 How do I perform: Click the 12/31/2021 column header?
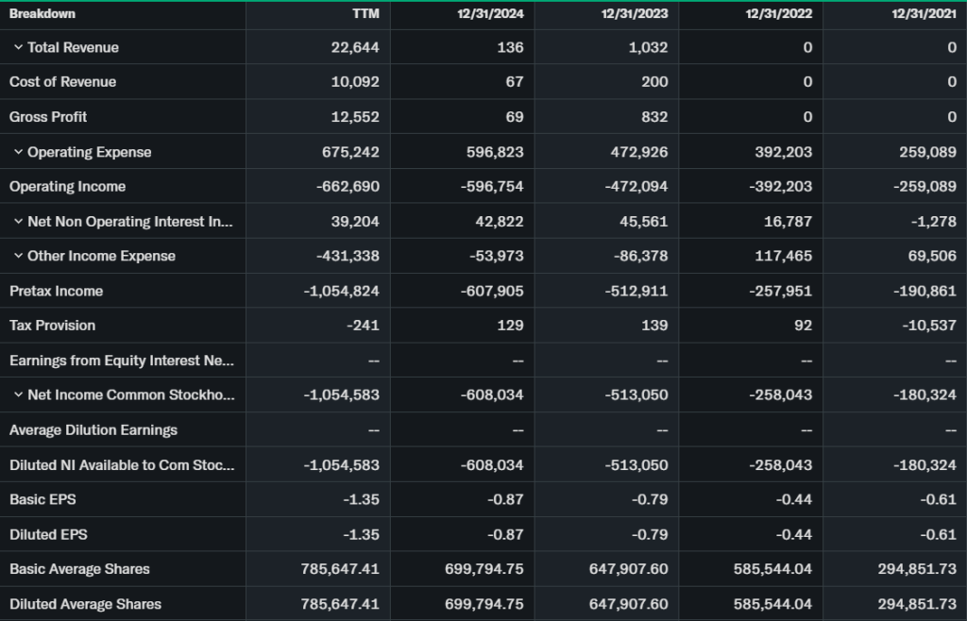pos(924,14)
